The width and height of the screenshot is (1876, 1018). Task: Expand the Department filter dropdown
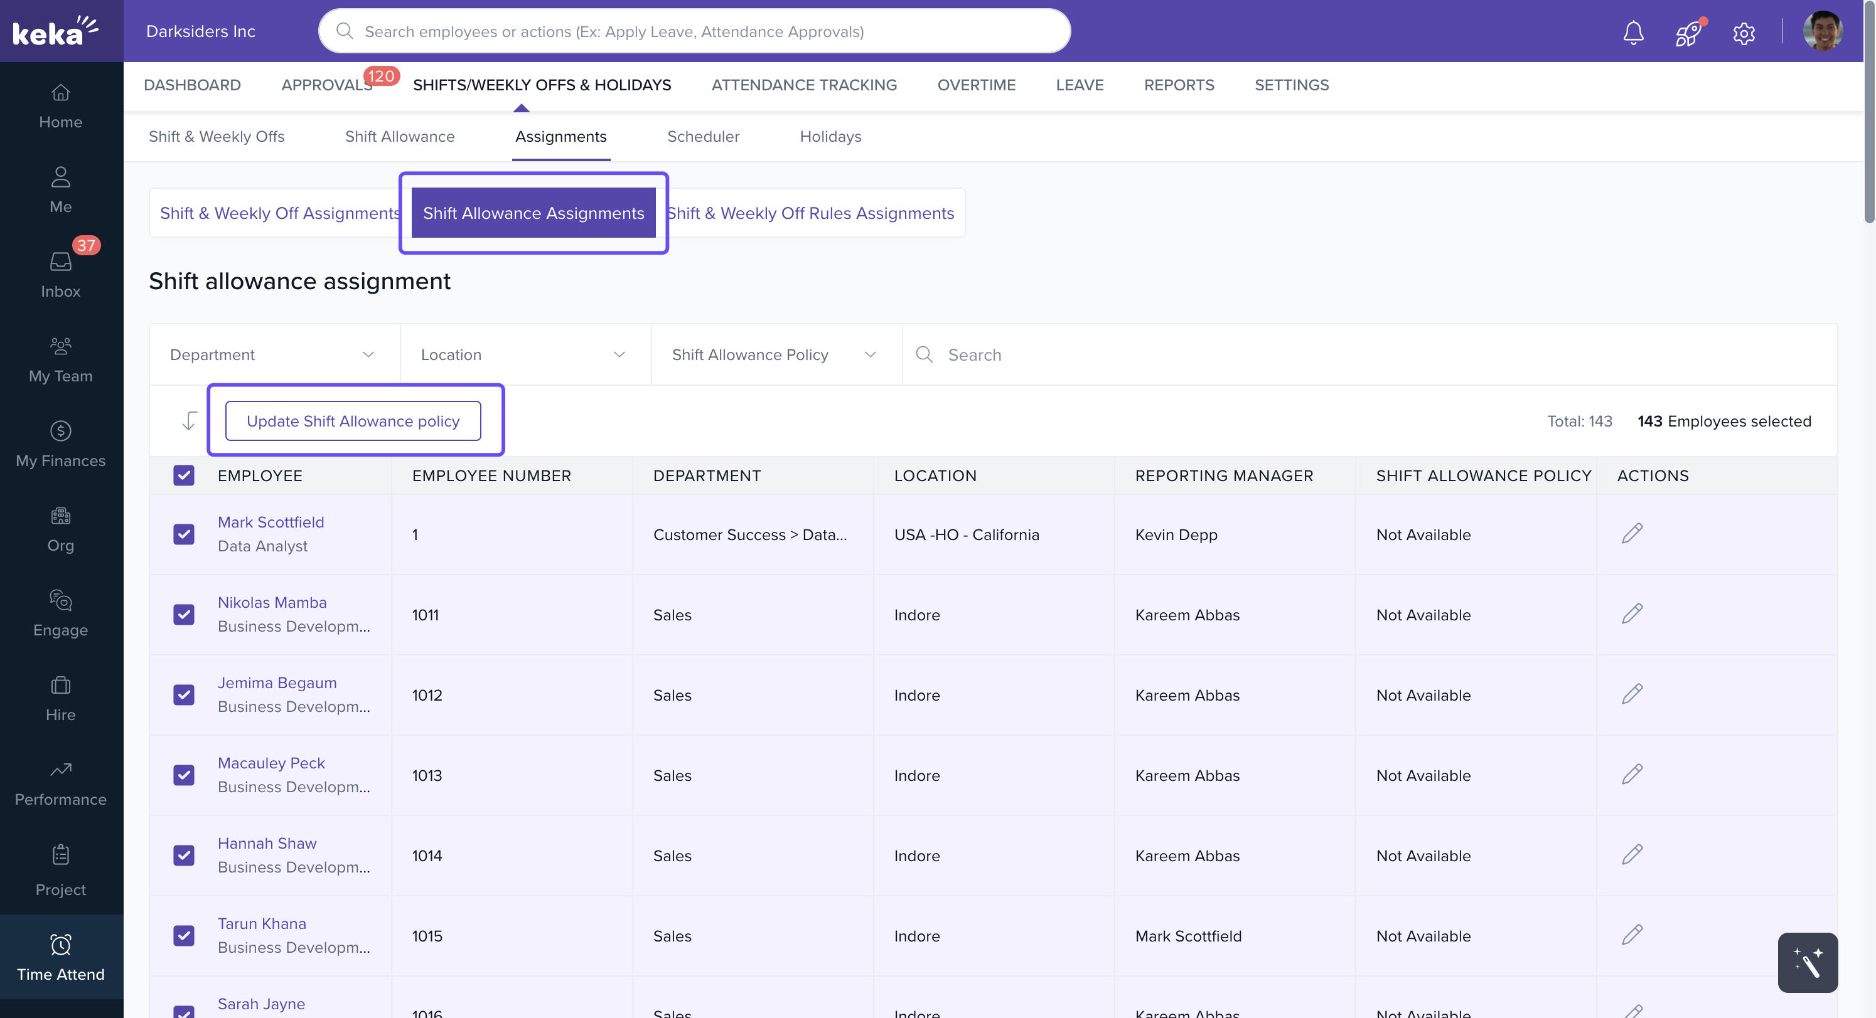tap(274, 354)
